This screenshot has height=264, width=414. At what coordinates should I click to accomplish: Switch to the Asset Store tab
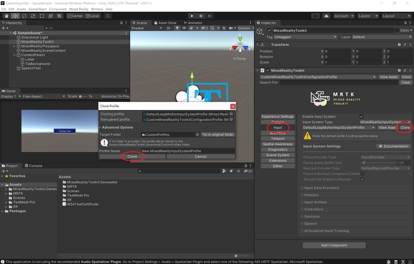tap(165, 23)
